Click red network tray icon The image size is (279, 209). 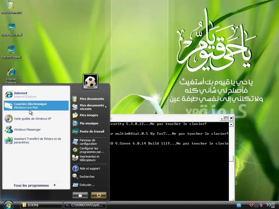click(x=251, y=205)
